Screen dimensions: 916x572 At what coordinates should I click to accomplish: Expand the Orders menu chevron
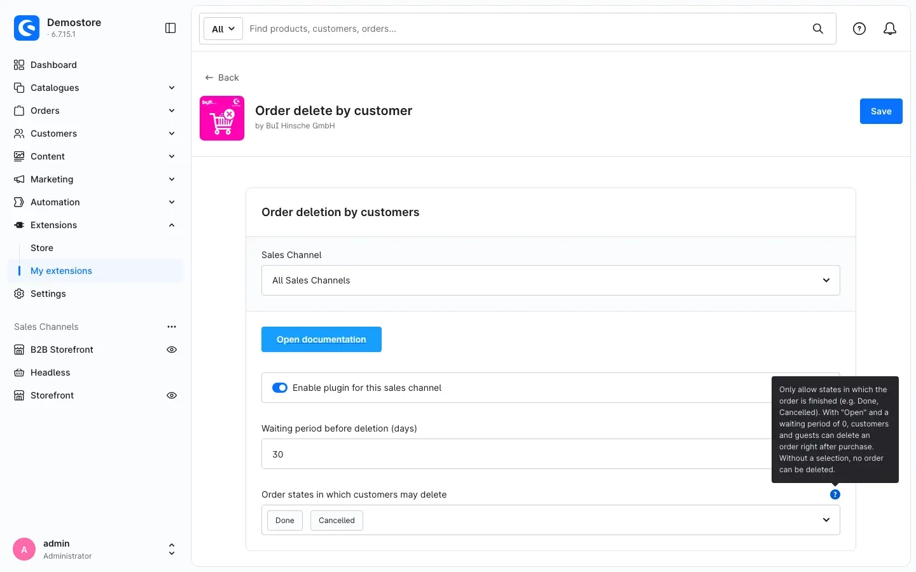172,111
